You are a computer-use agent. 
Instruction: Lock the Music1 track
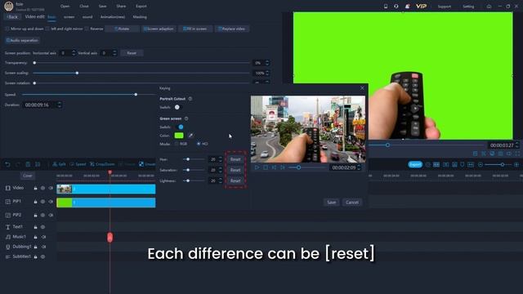[35, 237]
